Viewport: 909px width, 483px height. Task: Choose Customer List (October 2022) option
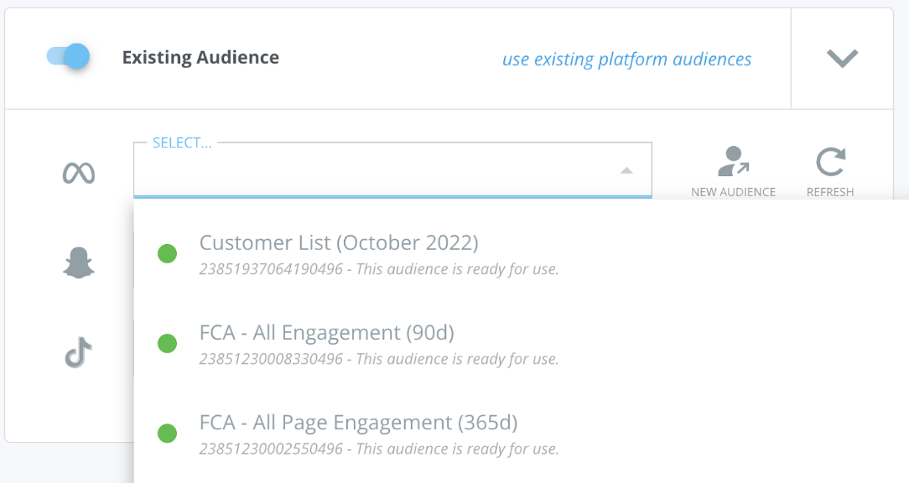point(522,254)
